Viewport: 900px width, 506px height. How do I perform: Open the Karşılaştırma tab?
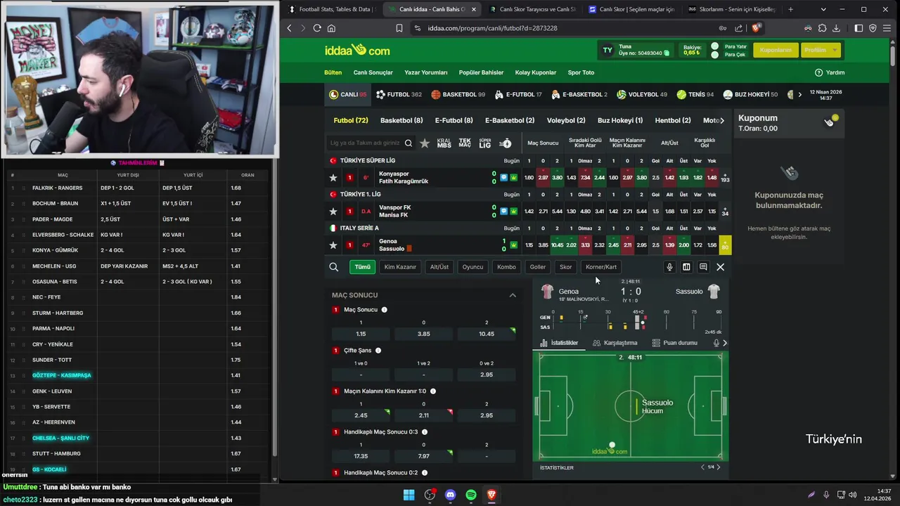click(615, 343)
